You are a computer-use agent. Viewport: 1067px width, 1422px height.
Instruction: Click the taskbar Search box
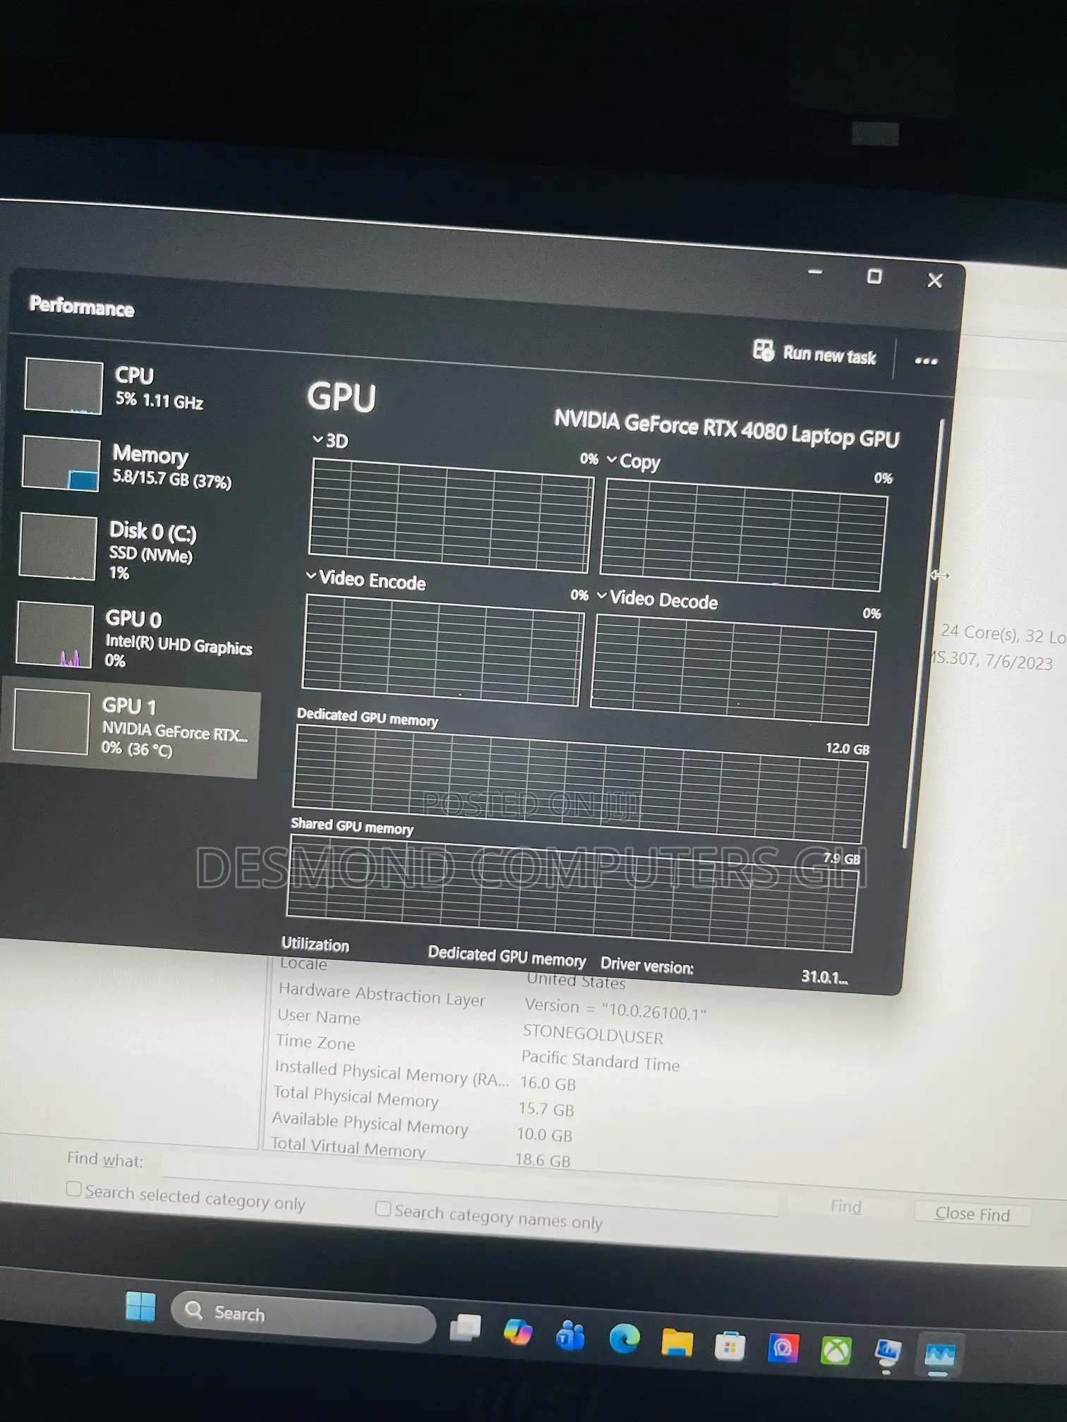(303, 1316)
